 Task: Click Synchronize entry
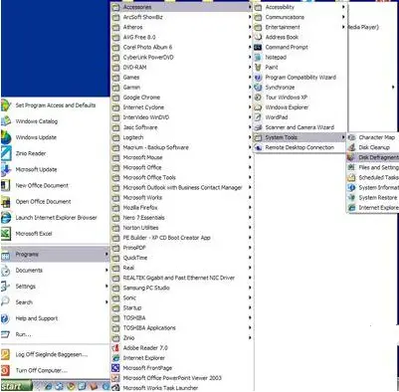pyautogui.click(x=299, y=88)
